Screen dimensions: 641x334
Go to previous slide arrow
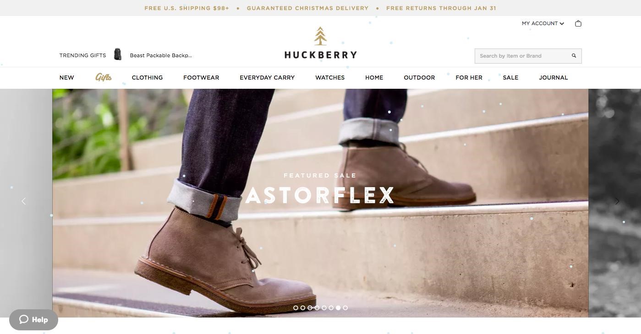point(24,201)
